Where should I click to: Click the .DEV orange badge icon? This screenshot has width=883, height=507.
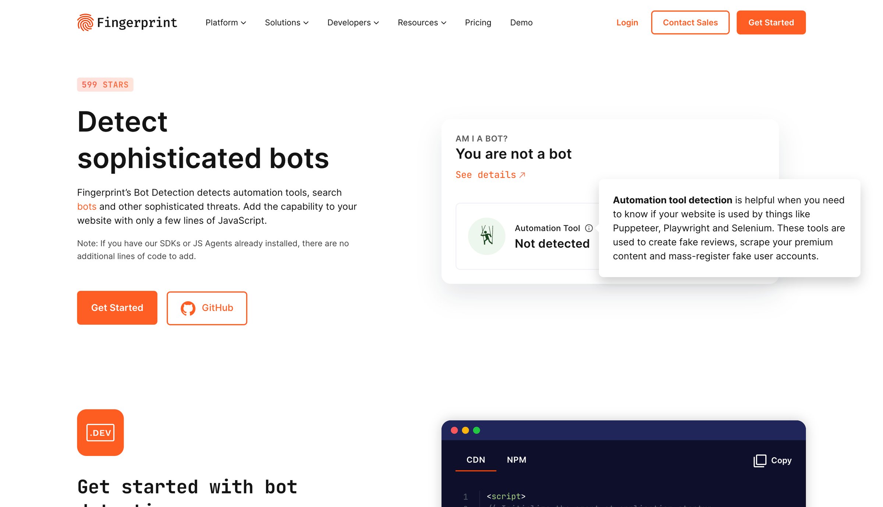(100, 432)
